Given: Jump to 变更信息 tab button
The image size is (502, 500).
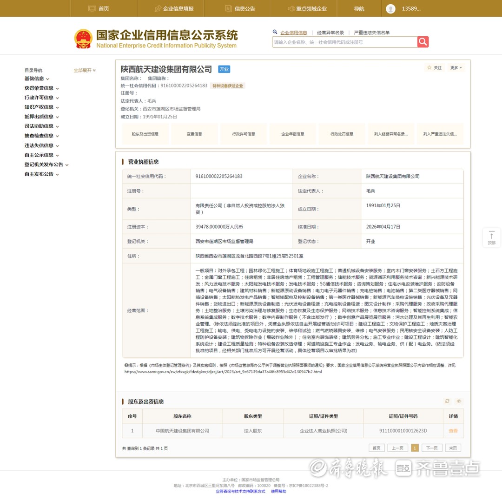Looking at the screenshot, I should pyautogui.click(x=194, y=134).
